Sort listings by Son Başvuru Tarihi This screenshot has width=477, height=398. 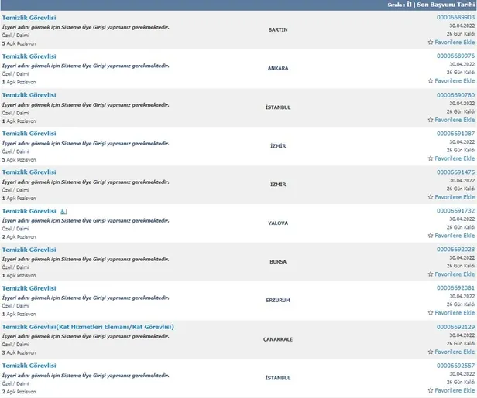point(446,5)
